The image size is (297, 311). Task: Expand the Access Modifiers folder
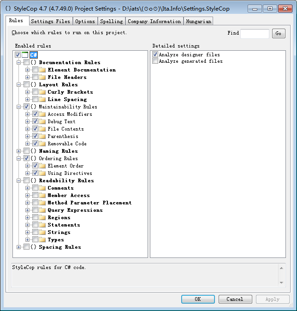(27, 114)
